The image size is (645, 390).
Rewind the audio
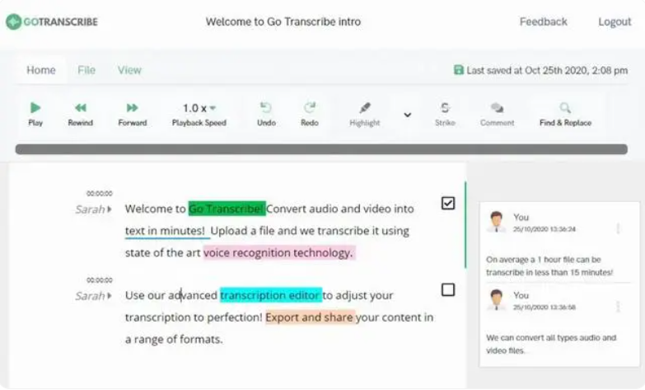[80, 114]
